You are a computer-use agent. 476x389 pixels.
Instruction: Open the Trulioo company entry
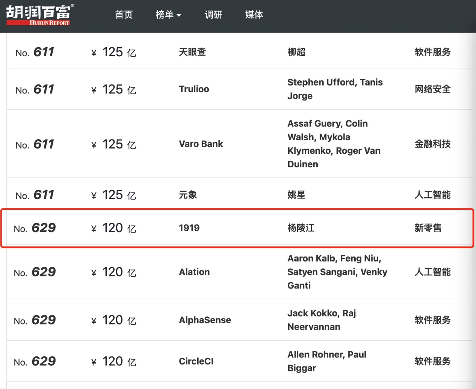click(x=194, y=89)
